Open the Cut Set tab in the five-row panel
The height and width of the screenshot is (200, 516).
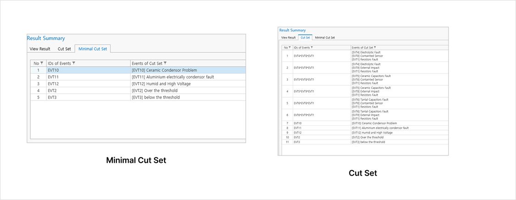pyautogui.click(x=64, y=49)
